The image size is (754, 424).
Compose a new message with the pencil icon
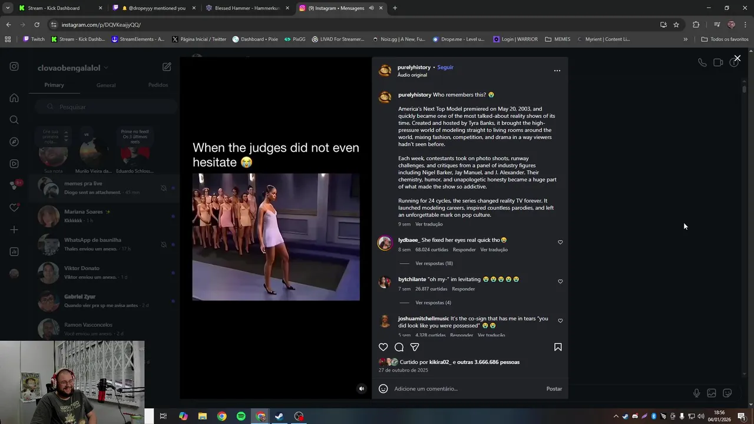167,67
